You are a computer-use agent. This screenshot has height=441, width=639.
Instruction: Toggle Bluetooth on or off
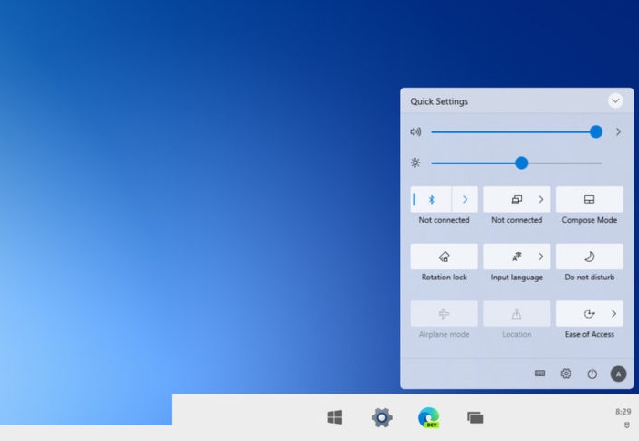(432, 199)
